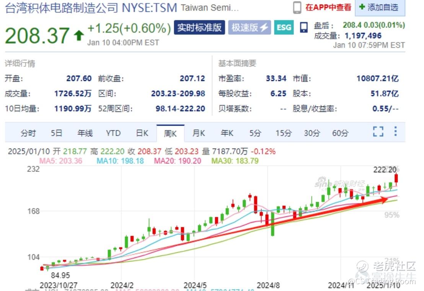Screen dimensions: 424x291
Task: Select the 15分 interval tab
Action: [284, 133]
